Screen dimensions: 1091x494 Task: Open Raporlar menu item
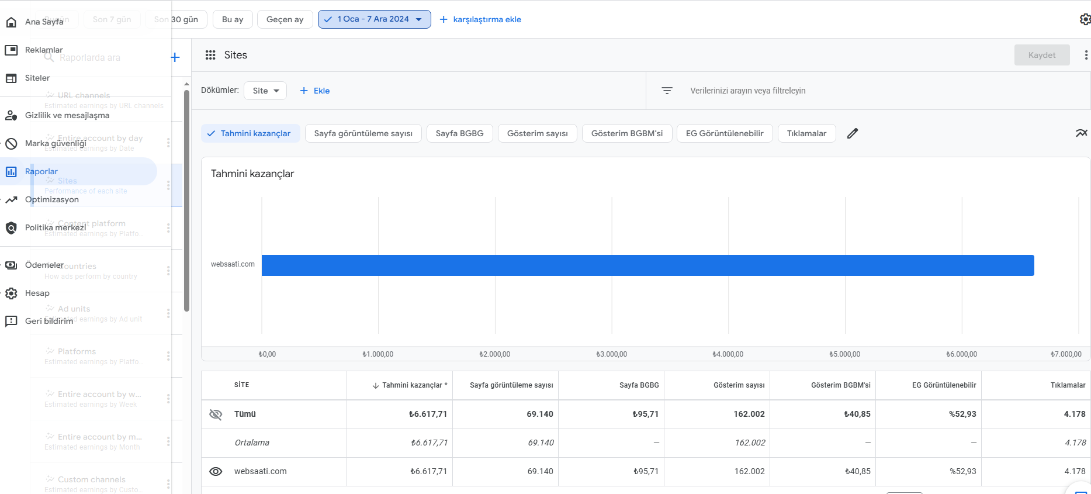[x=78, y=171]
